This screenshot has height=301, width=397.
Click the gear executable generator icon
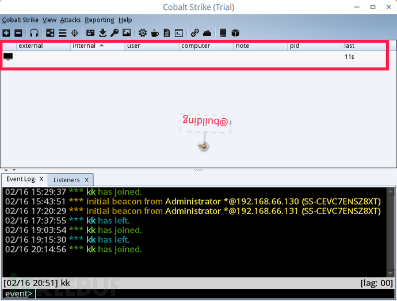click(143, 33)
